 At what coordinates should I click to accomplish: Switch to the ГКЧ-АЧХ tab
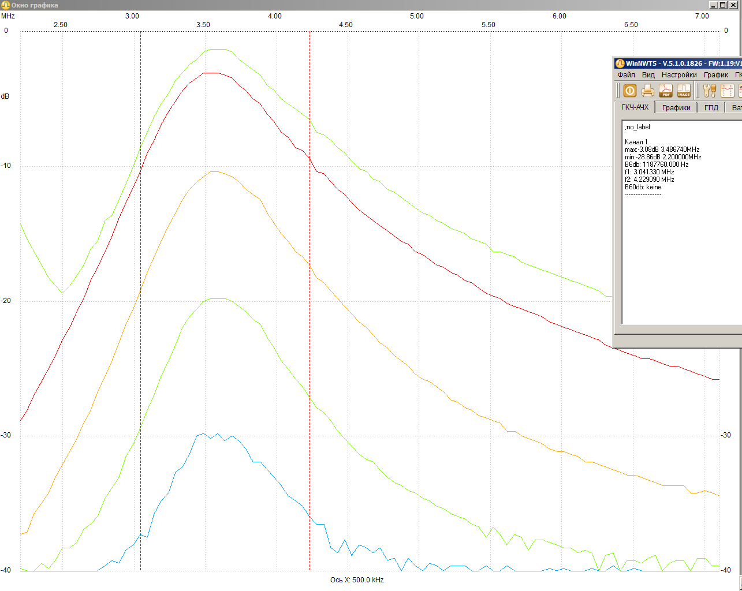click(x=635, y=107)
